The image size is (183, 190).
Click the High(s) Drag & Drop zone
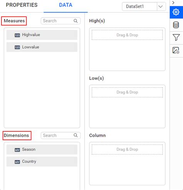(x=127, y=35)
